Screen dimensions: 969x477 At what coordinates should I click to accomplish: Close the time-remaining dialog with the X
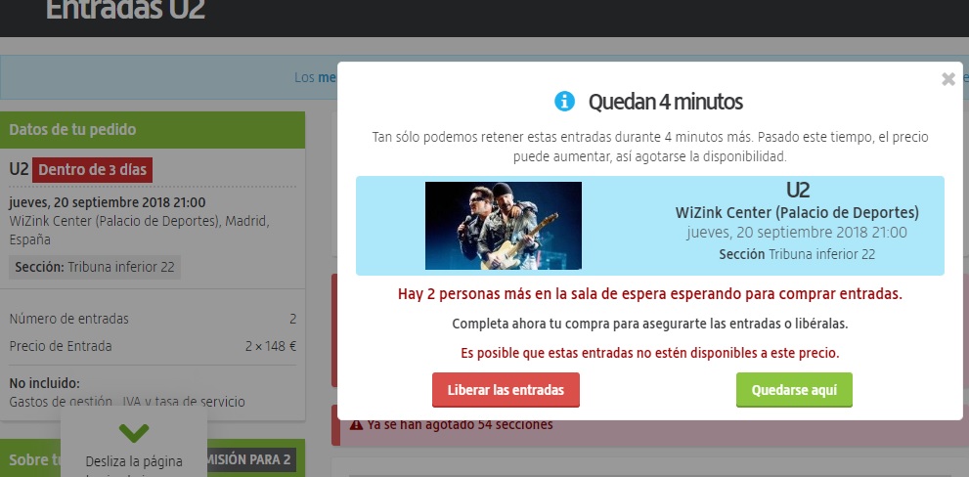click(x=948, y=79)
